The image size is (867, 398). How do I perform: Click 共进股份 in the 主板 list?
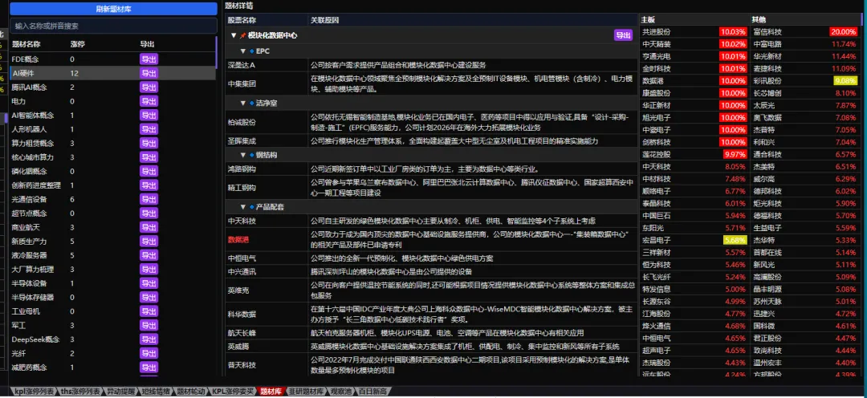click(x=657, y=32)
